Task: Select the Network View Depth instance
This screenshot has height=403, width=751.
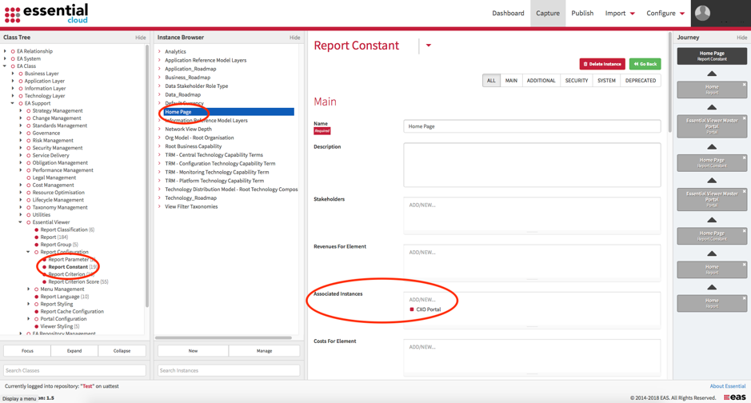Action: click(x=188, y=129)
